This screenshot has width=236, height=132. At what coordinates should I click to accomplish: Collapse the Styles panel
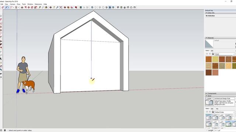click(206, 96)
